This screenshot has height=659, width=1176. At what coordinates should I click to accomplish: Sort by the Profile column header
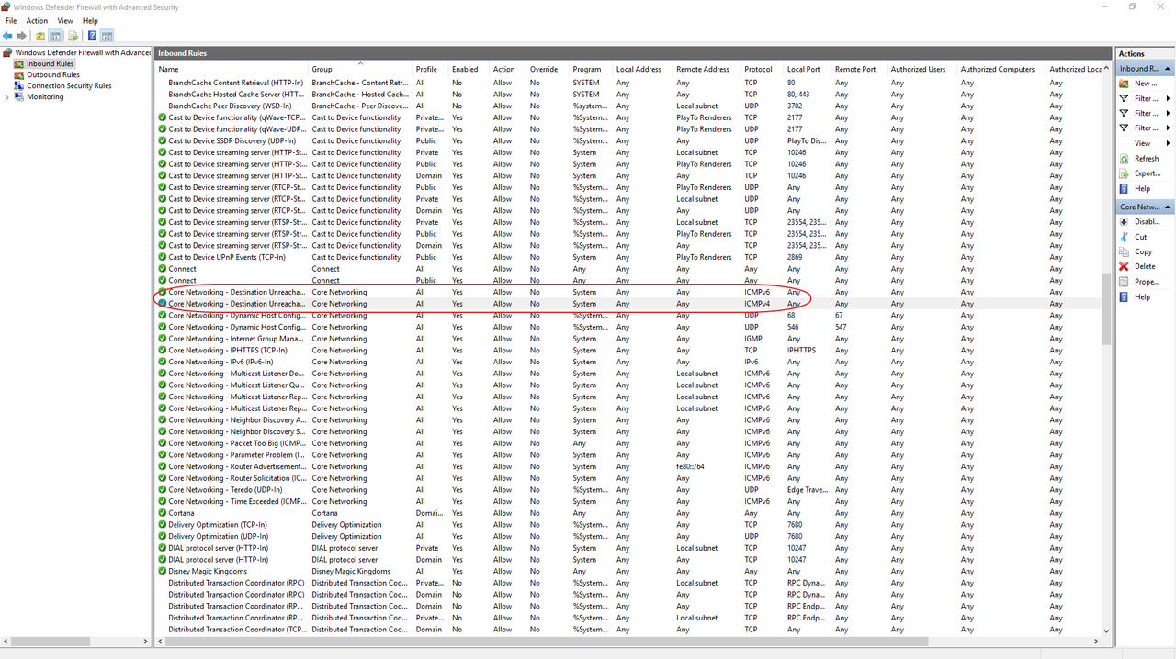(430, 70)
